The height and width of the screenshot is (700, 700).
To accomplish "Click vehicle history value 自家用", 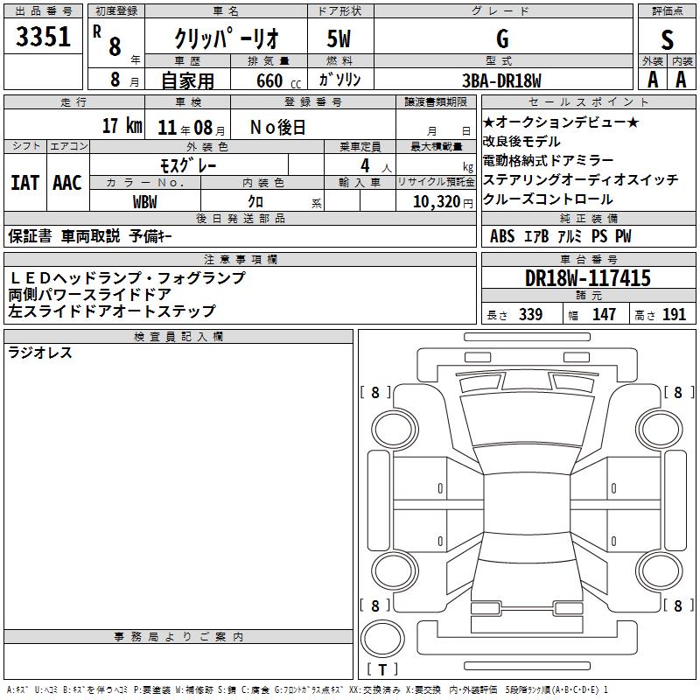I will pyautogui.click(x=187, y=80).
